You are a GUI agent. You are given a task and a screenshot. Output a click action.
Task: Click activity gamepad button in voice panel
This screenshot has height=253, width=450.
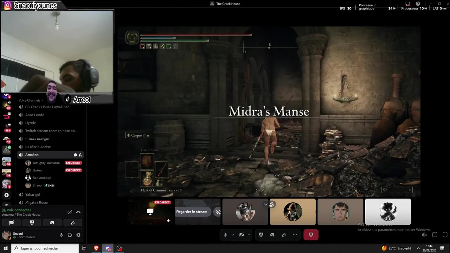tap(52, 222)
